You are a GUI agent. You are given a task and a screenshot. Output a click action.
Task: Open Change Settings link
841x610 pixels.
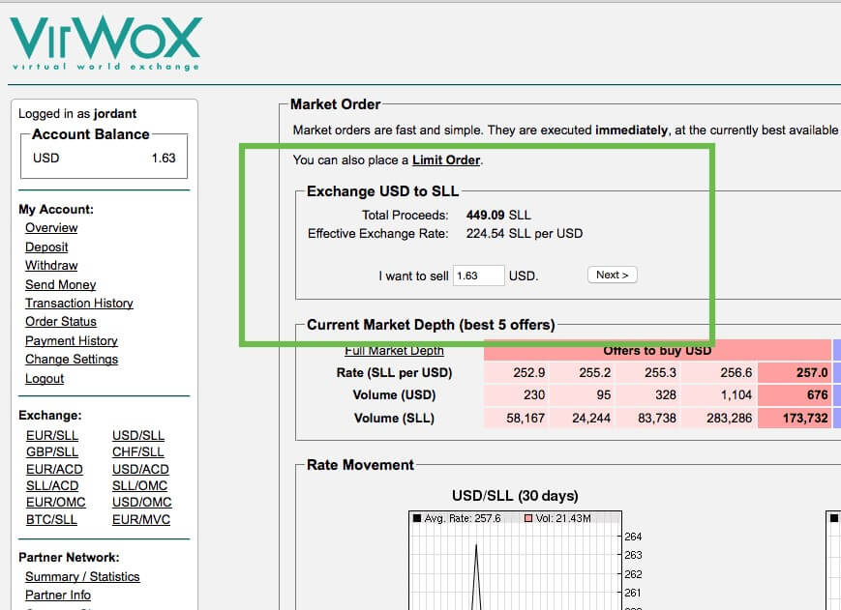pos(72,359)
